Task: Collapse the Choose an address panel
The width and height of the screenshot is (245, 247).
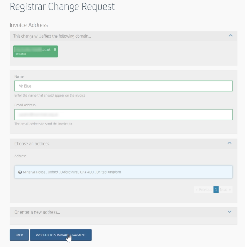Action: pos(230,143)
